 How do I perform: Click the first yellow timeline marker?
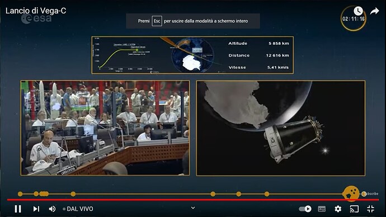click(x=20, y=194)
